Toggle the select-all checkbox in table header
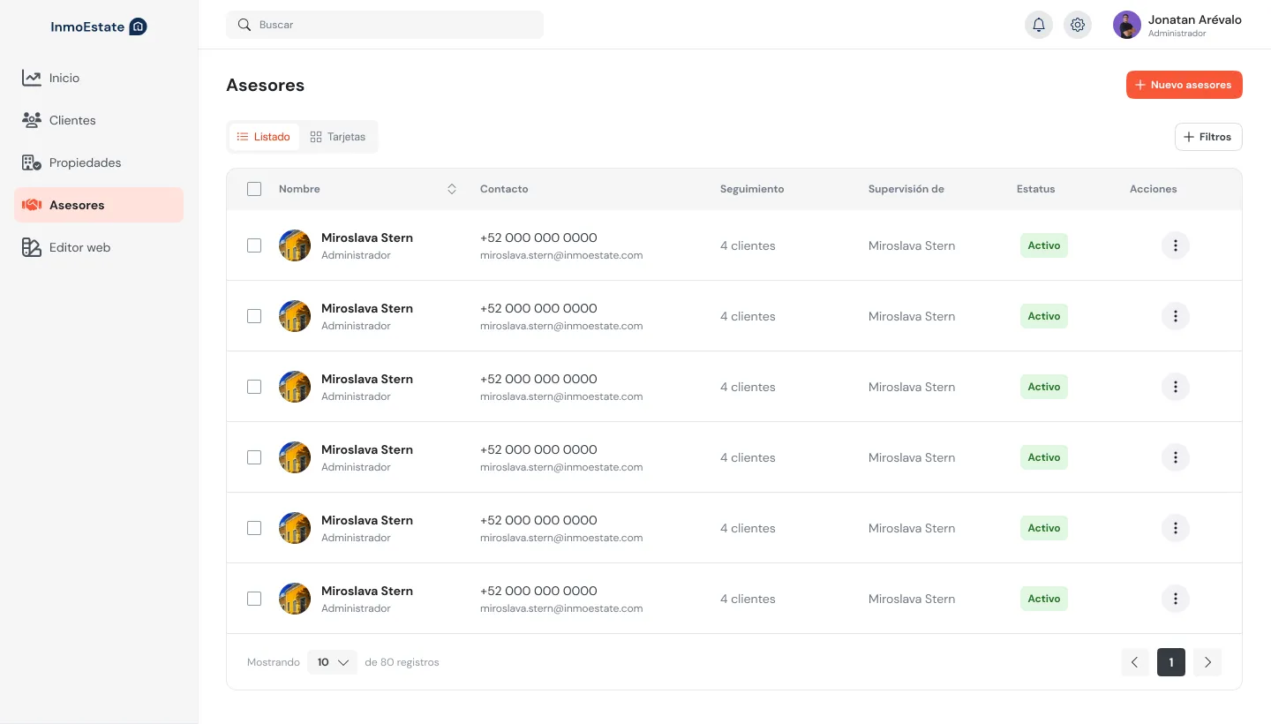This screenshot has height=724, width=1271. (x=254, y=189)
